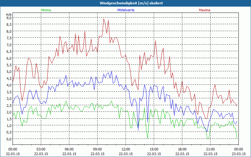Click the 7,0 y-axis value
This screenshot has width=251, height=157.
[x=9, y=45]
